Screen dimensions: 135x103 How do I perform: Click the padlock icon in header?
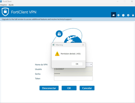coord(133,15)
